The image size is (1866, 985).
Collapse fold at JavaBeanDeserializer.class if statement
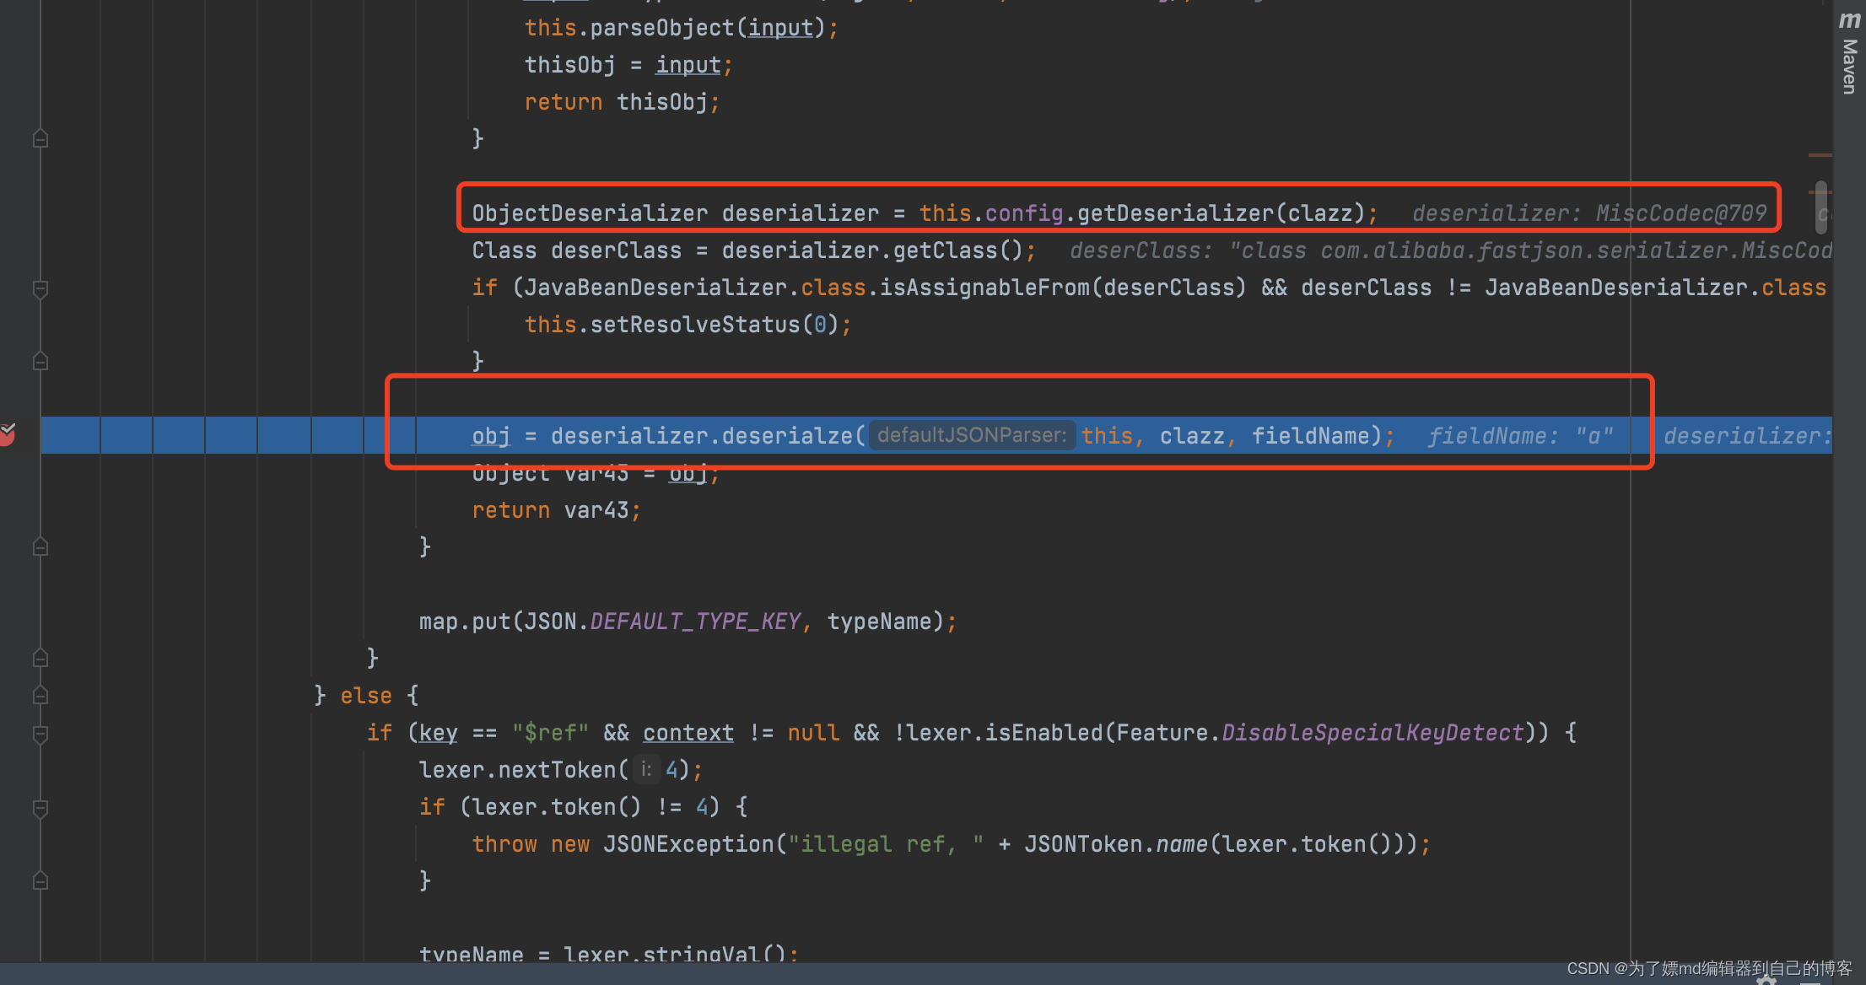tap(40, 289)
